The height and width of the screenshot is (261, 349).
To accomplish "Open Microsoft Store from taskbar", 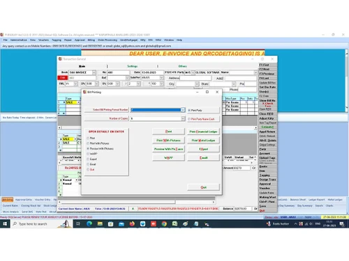I will (111, 224).
